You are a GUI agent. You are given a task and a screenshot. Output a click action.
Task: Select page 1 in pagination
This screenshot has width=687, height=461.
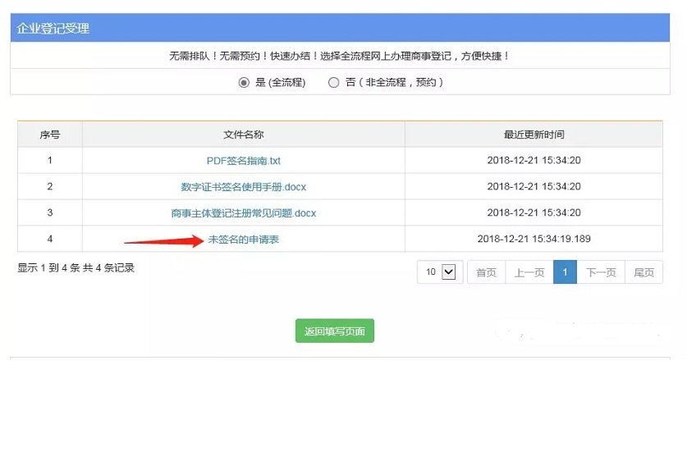tap(566, 272)
